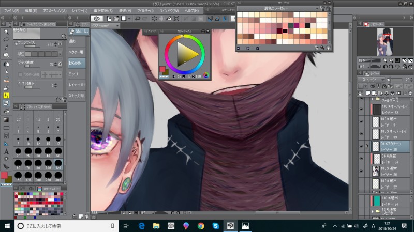Click the Navigator canvas thumbnail
414x232 pixels.
[385, 42]
